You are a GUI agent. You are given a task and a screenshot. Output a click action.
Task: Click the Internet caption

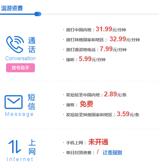click(x=20, y=159)
